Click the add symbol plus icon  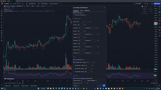(x=11, y=4)
